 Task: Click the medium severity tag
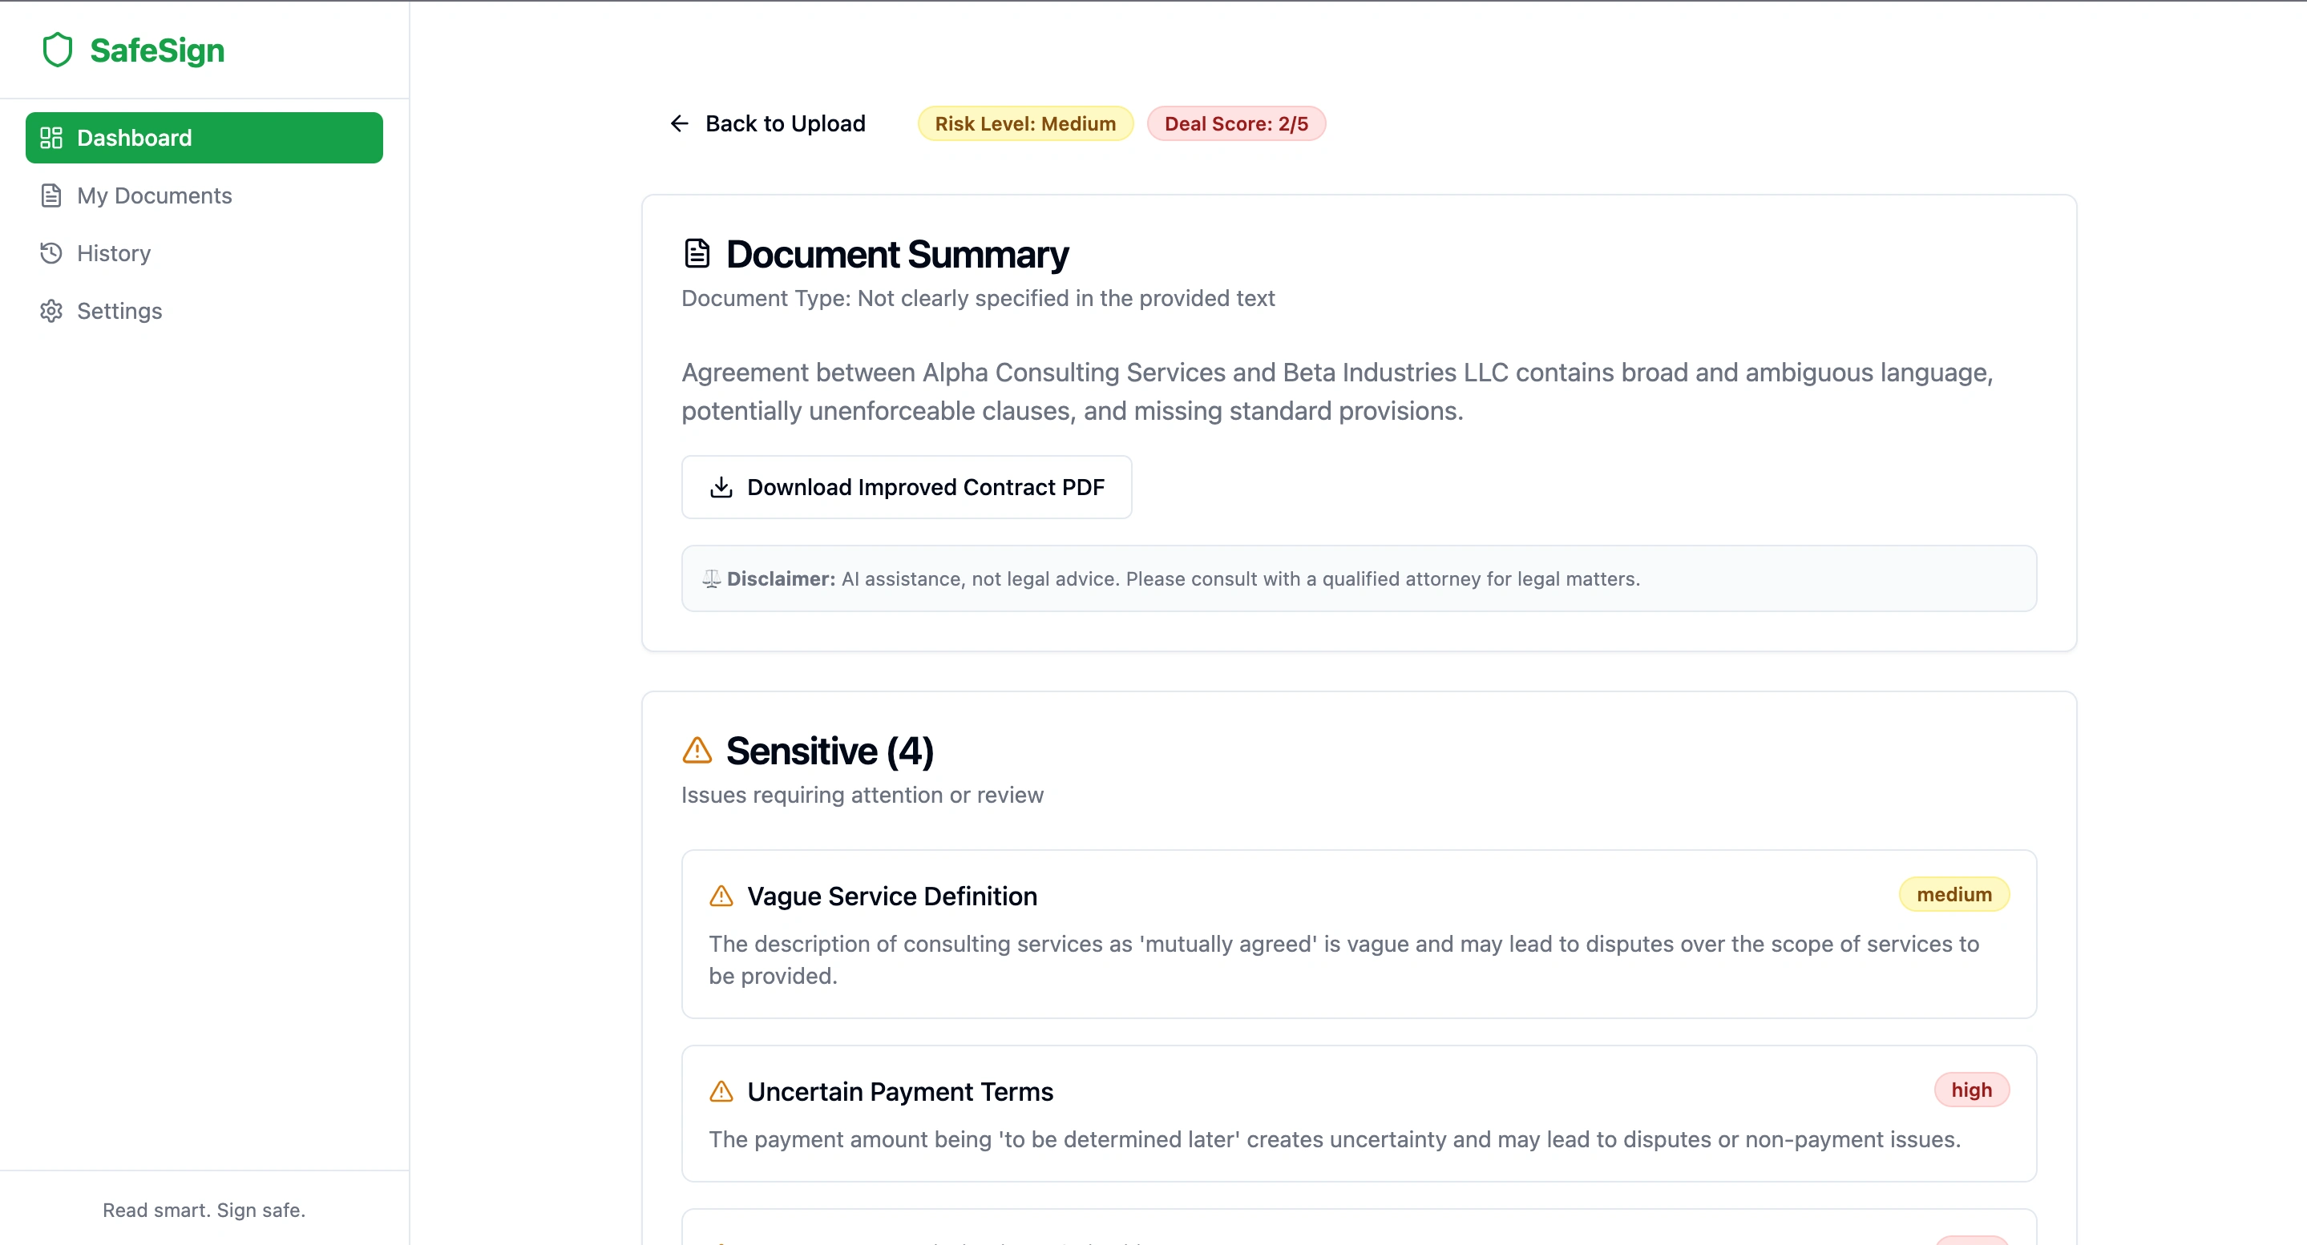(1953, 894)
